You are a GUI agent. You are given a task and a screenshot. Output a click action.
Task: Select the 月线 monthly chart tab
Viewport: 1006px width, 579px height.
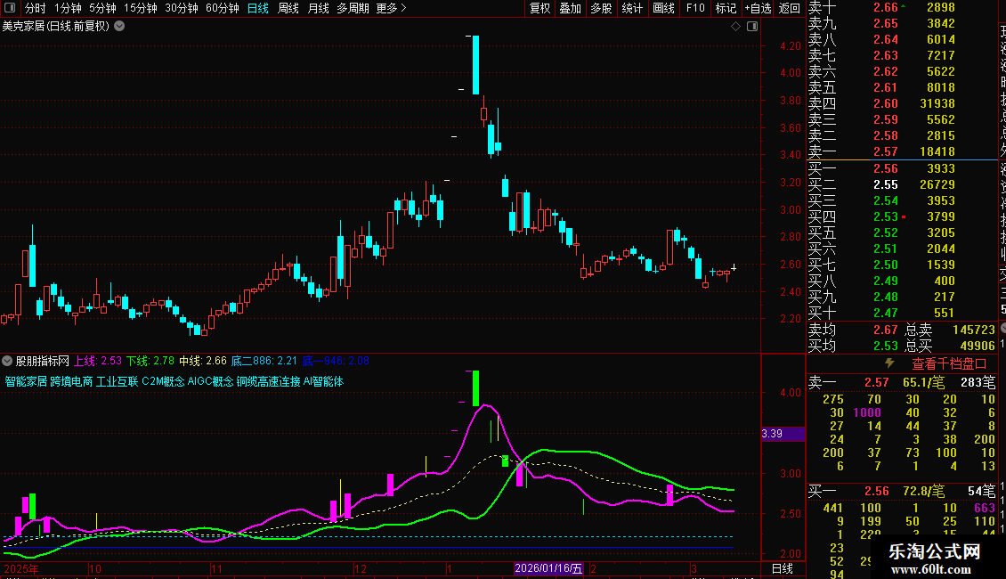[318, 8]
